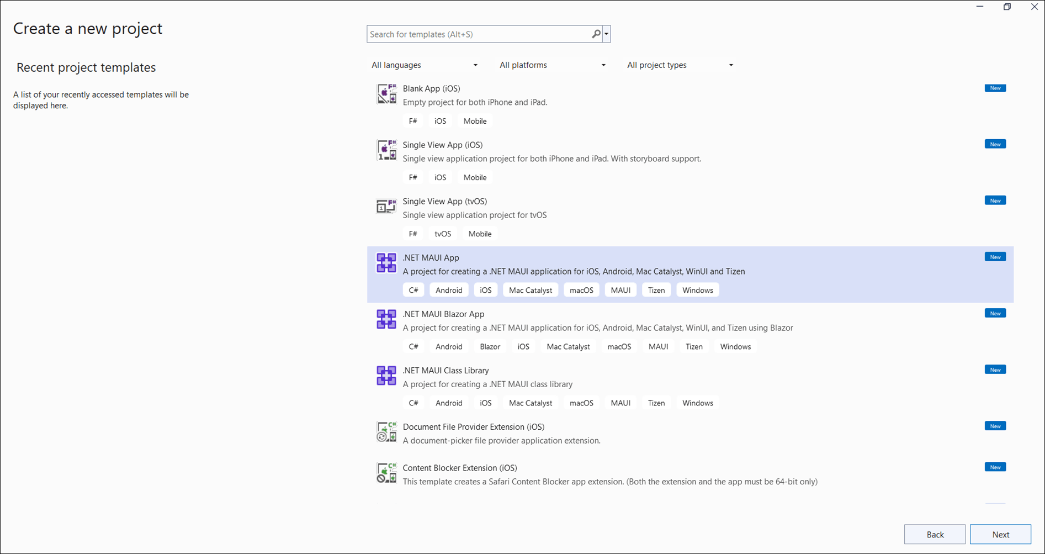The height and width of the screenshot is (554, 1045).
Task: Open the search options dropdown arrow
Action: coord(607,34)
